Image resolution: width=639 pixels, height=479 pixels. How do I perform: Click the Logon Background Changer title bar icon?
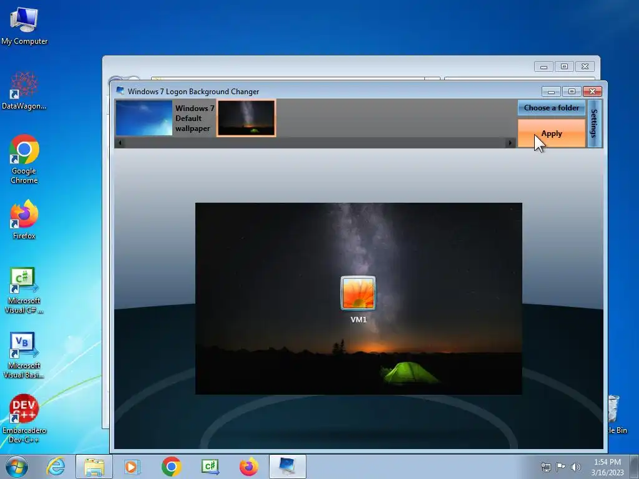tap(120, 91)
